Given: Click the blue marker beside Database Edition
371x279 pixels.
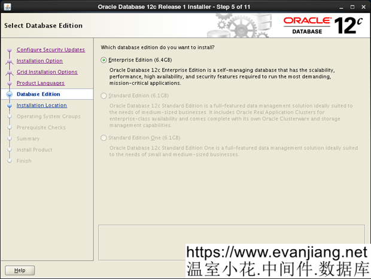Looking at the screenshot, I should coord(9,94).
